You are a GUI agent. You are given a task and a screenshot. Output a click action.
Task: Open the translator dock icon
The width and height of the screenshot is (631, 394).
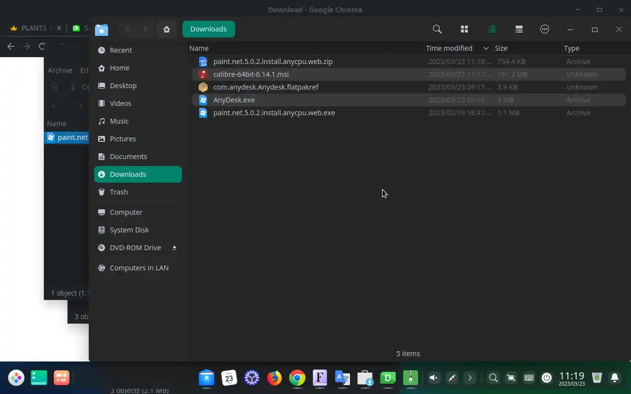point(343,378)
